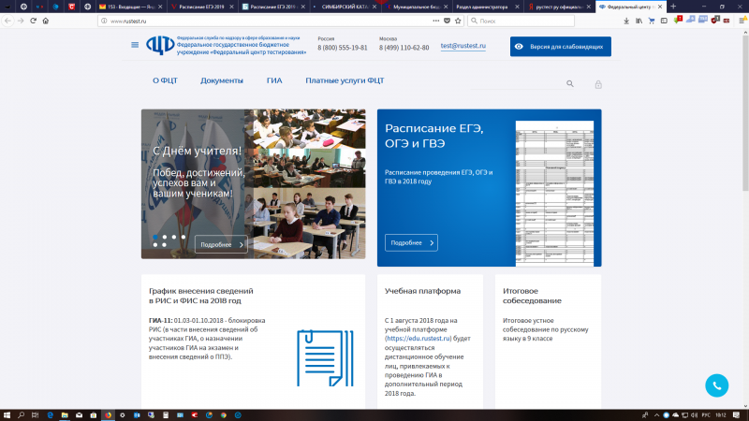
Task: Select the second carousel slide dot
Action: (164, 237)
